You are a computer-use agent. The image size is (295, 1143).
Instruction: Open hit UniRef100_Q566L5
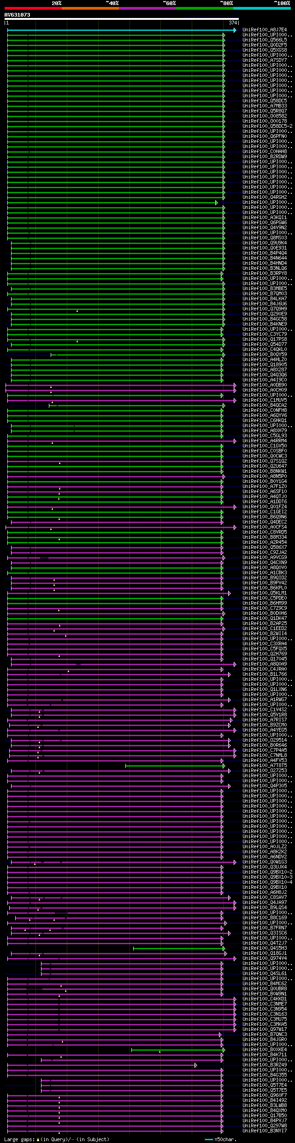(x=265, y=40)
